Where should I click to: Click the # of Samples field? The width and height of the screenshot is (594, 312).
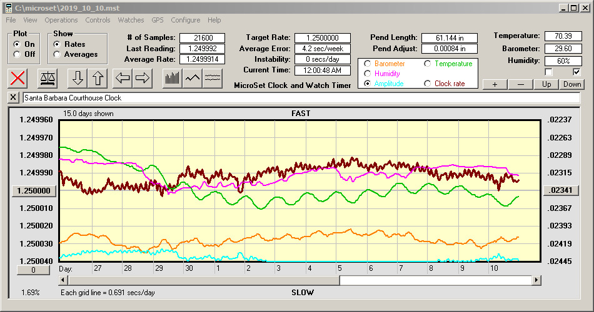point(203,38)
